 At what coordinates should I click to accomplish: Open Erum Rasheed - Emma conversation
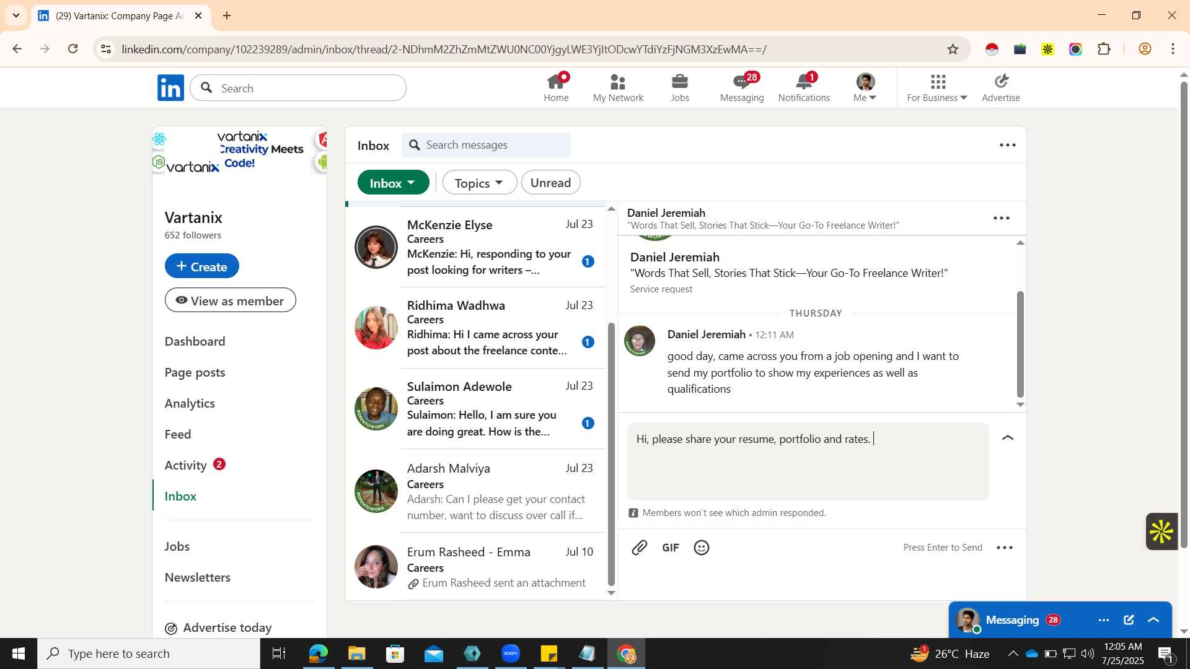(x=475, y=567)
